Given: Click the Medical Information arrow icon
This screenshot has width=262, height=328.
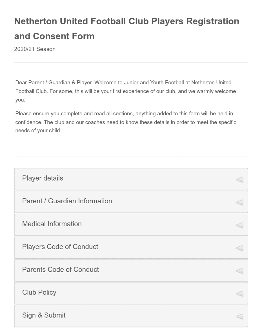Looking at the screenshot, I should point(239,225).
